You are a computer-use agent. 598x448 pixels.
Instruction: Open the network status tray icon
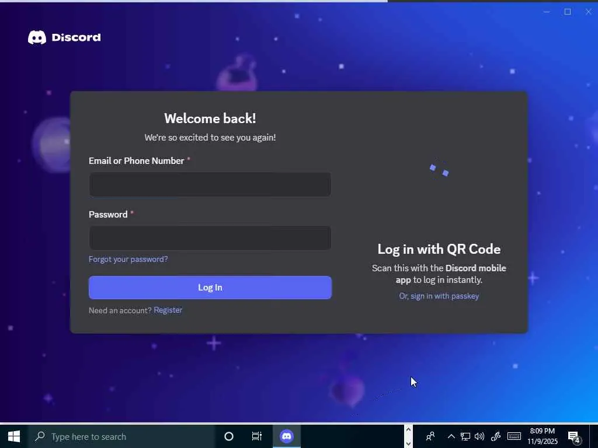click(x=465, y=436)
